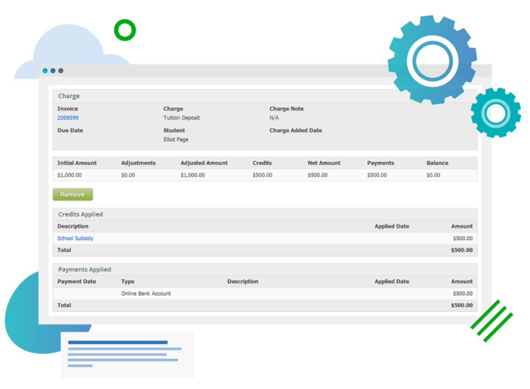Select the Online Bank Account payment row
Image resolution: width=530 pixels, height=389 pixels.
264,294
